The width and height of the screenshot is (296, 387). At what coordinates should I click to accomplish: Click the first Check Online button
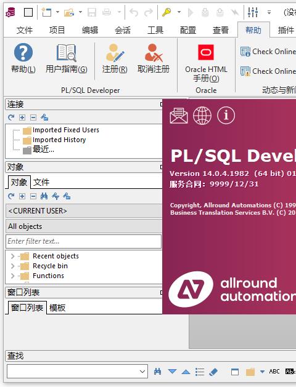point(268,52)
